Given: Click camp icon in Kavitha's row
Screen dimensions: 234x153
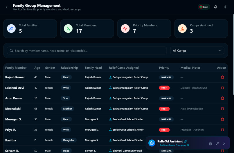Looking at the screenshot, I should click(x=110, y=140).
